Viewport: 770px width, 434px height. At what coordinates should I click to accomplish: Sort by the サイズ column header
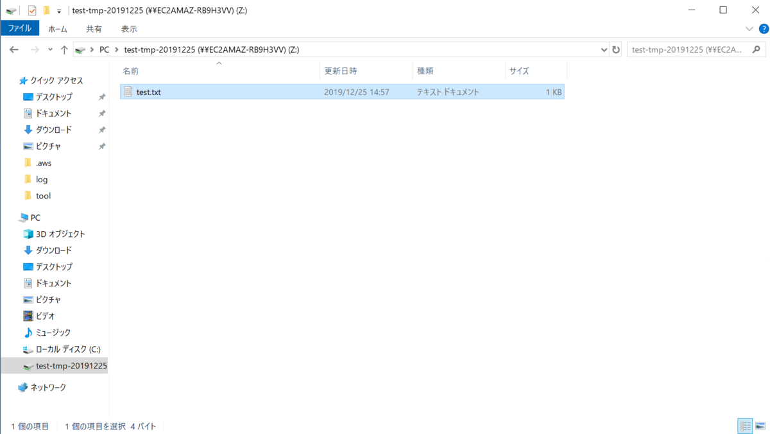tap(519, 71)
